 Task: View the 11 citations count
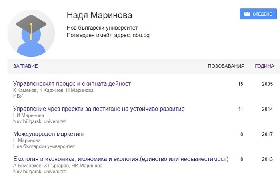(x=240, y=109)
